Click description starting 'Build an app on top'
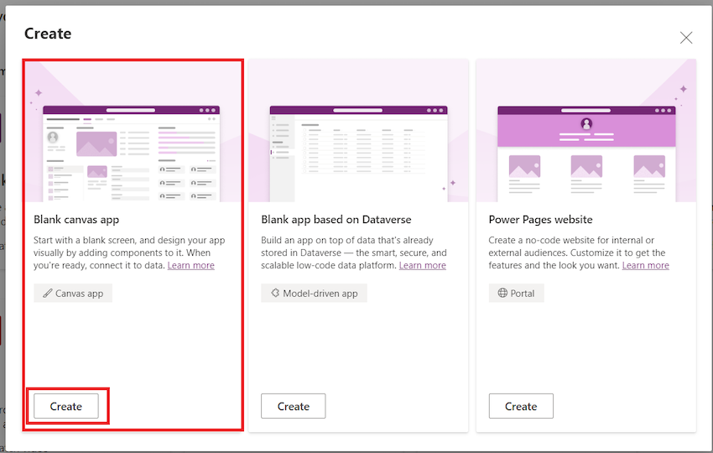The image size is (713, 453). pos(354,253)
